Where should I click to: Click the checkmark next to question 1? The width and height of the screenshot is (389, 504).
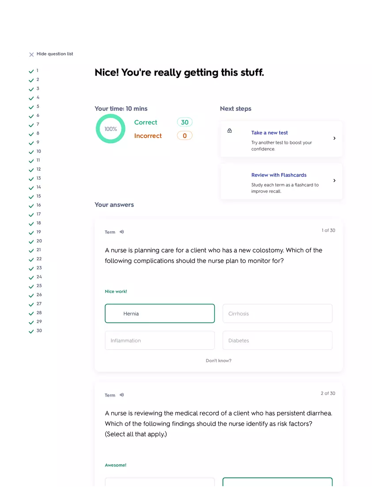point(31,71)
